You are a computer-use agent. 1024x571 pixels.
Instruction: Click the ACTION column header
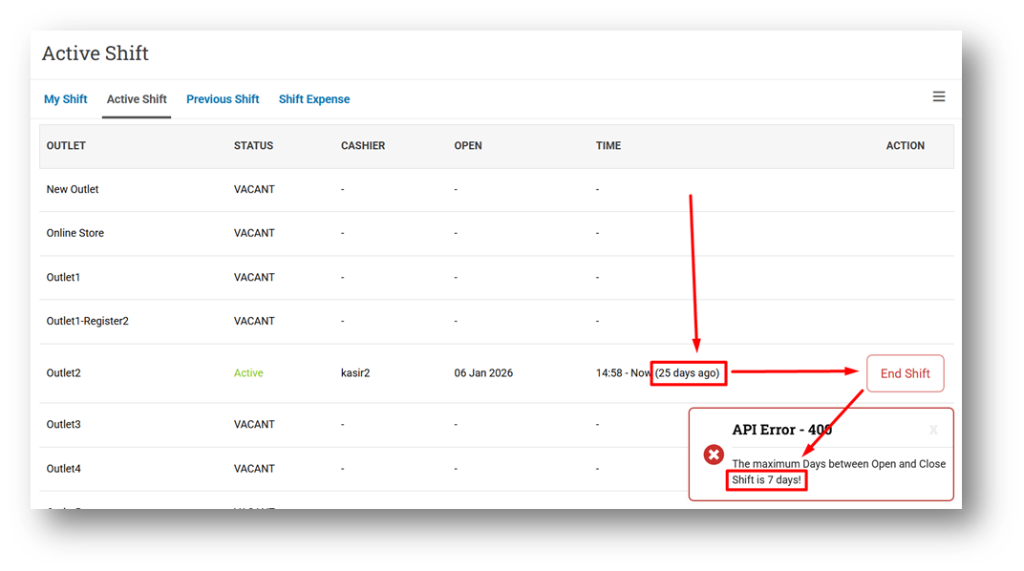pos(906,145)
